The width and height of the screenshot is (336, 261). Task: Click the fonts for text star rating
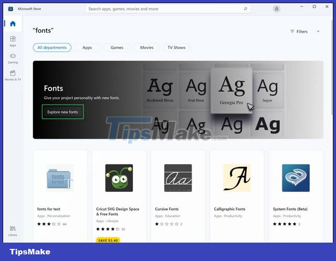click(49, 224)
